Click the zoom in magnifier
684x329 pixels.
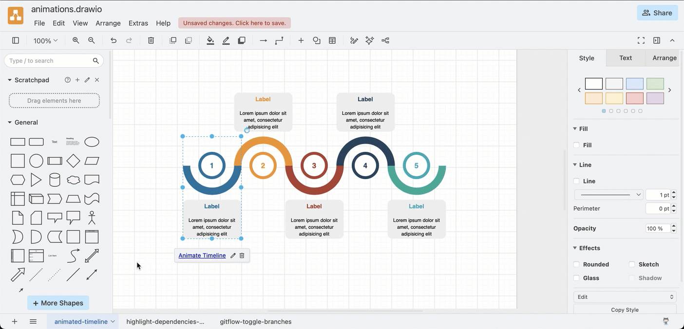[76, 41]
